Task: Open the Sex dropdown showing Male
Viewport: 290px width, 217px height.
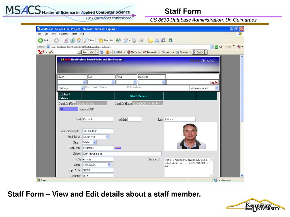Action: pyautogui.click(x=89, y=142)
